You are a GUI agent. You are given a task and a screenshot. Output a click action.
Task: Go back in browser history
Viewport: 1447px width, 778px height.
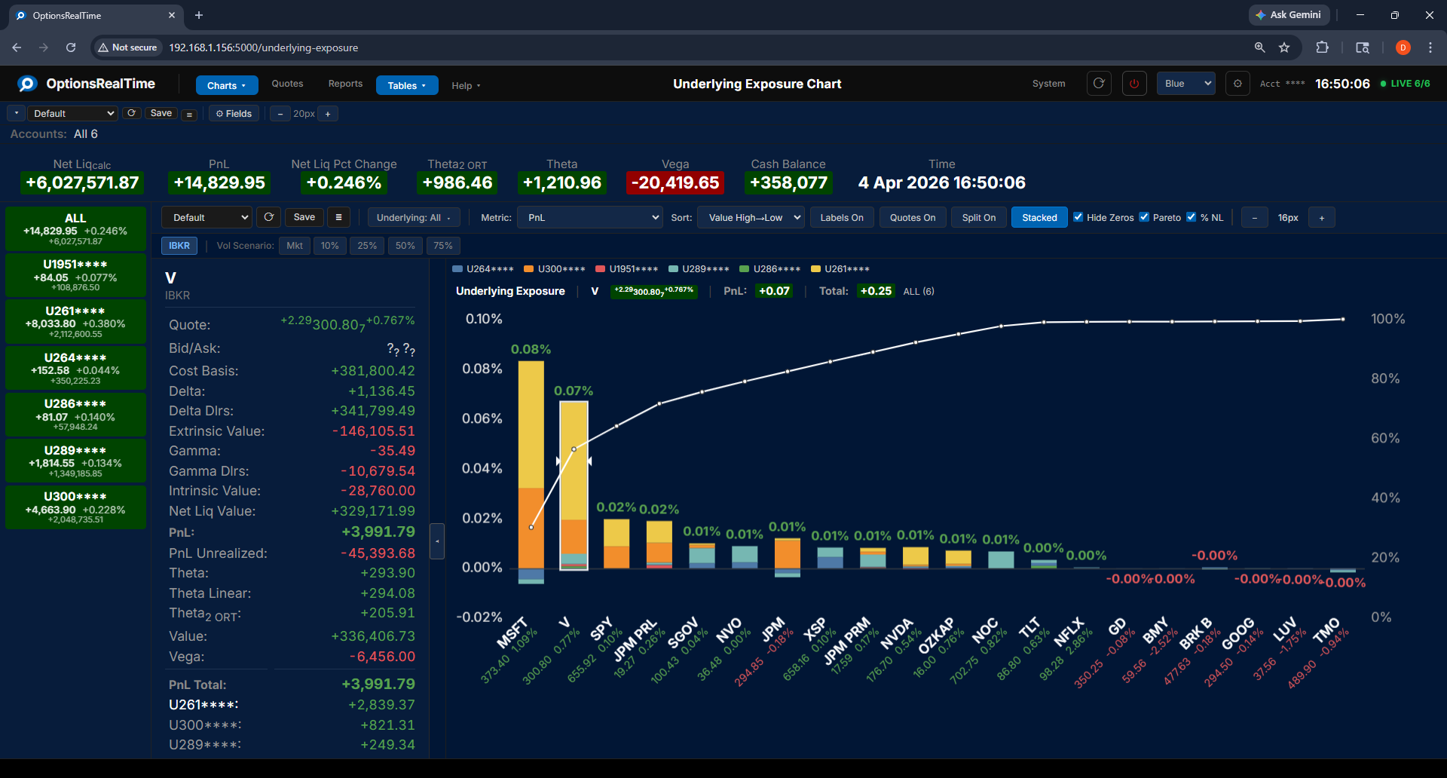tap(17, 47)
